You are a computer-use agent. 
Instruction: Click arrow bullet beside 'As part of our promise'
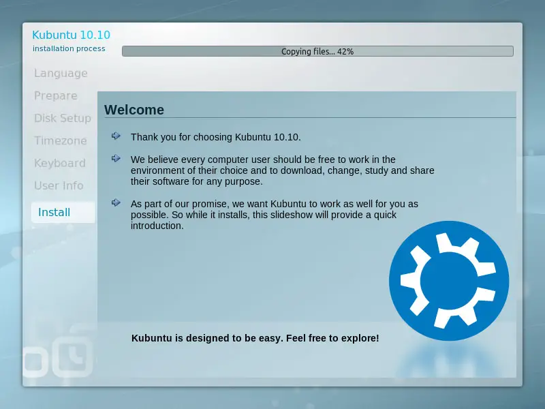[x=116, y=202]
